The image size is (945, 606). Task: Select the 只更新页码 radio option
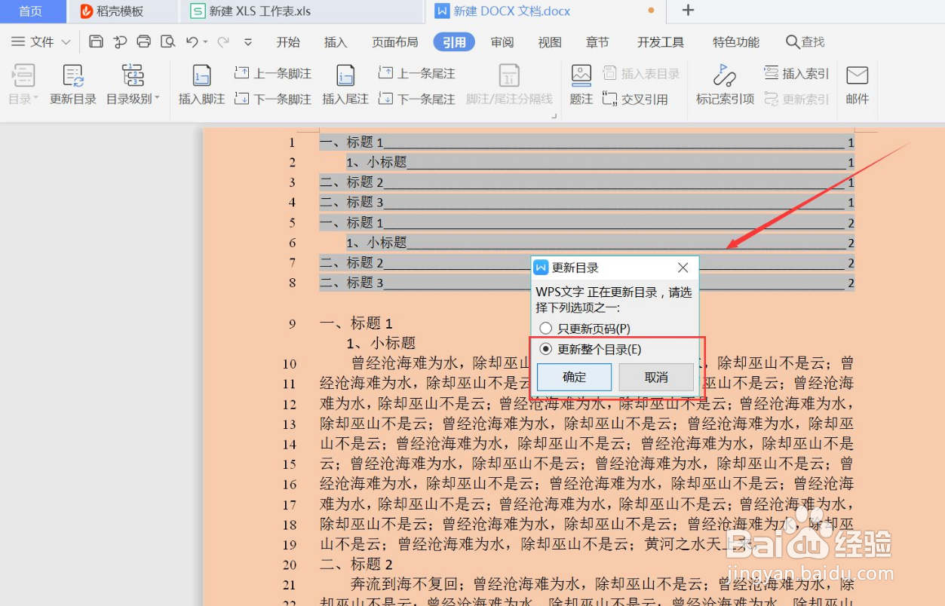click(546, 328)
